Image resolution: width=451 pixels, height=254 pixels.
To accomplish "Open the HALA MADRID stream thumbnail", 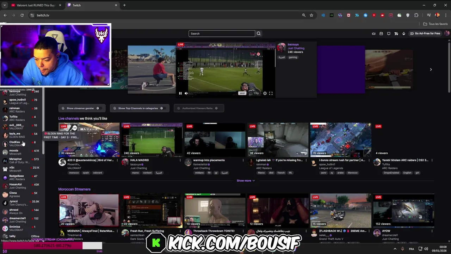I will coord(152,140).
